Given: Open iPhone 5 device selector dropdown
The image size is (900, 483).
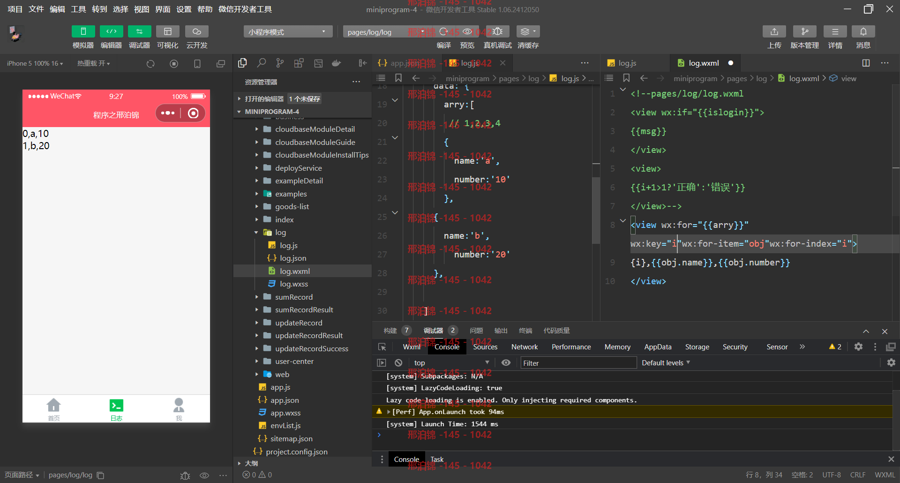Looking at the screenshot, I should point(35,63).
